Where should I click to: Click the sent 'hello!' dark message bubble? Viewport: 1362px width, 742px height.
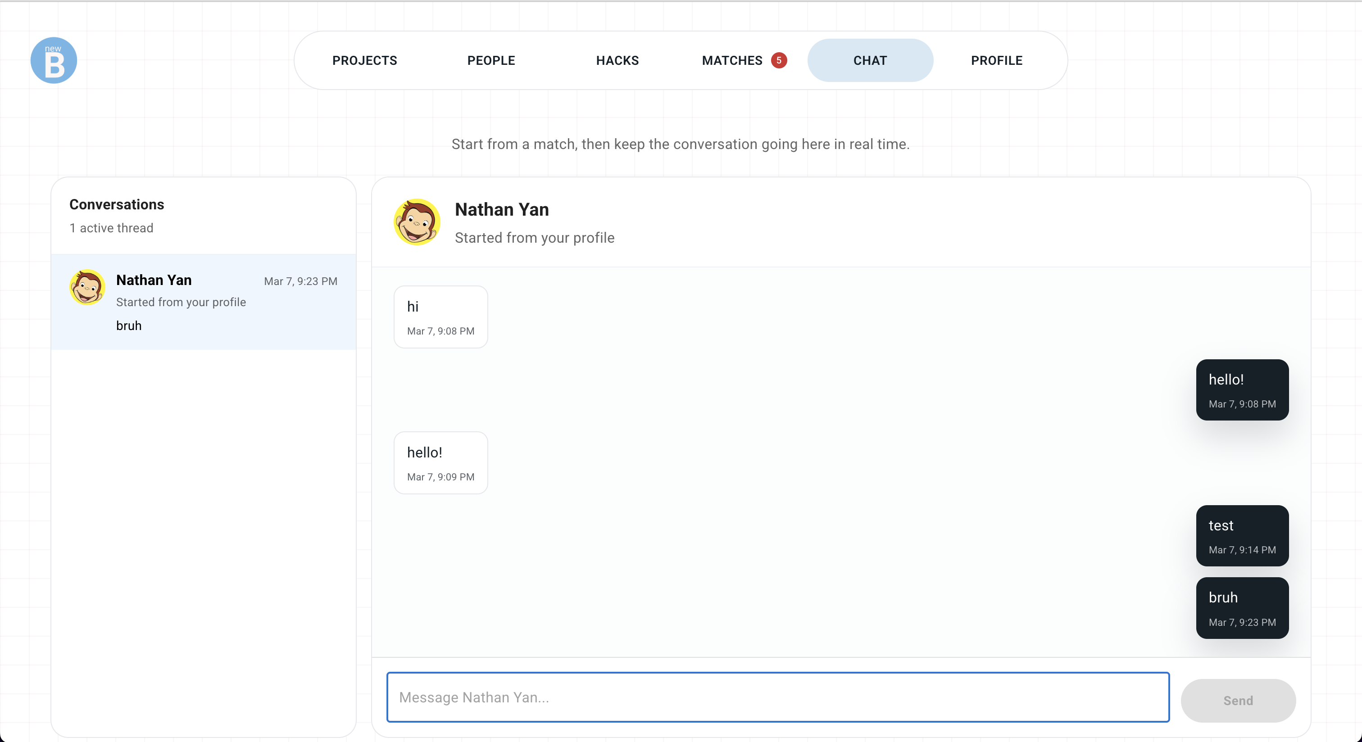[x=1241, y=390]
